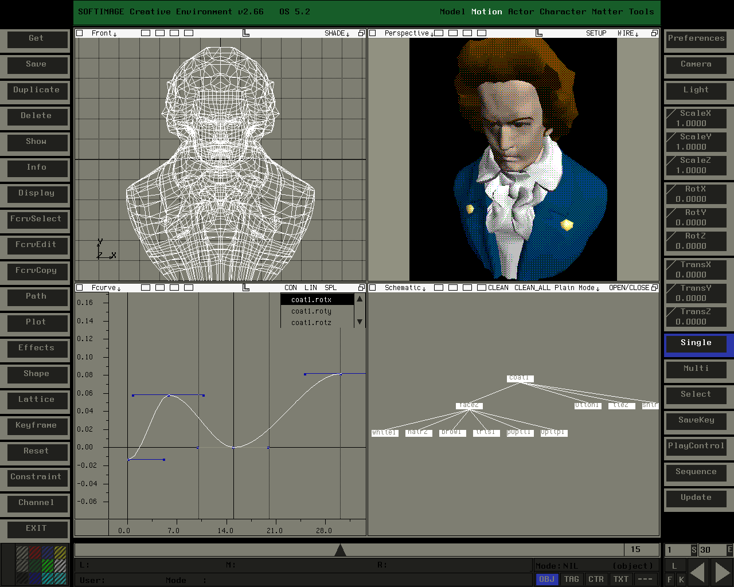Maximize the Front viewport with its resize icon
The width and height of the screenshot is (734, 587).
[x=361, y=33]
